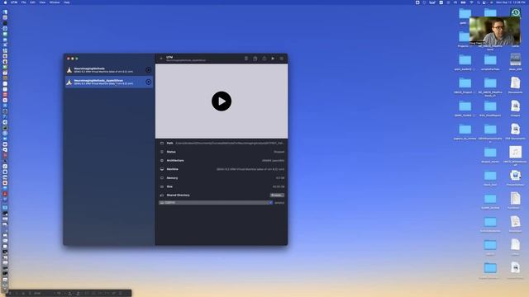Click the add (+) icon left of the UTM title
The height and width of the screenshot is (297, 529).
161,59
